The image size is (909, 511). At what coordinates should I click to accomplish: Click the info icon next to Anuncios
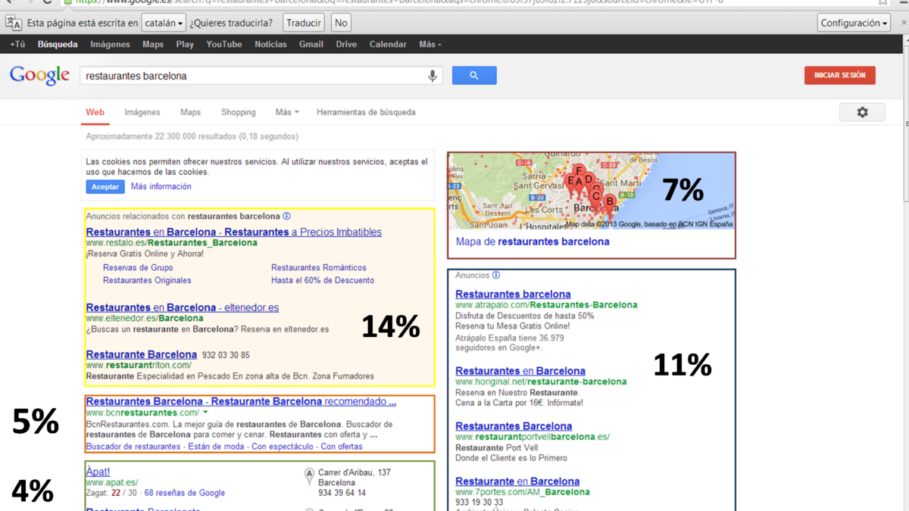[x=496, y=276]
